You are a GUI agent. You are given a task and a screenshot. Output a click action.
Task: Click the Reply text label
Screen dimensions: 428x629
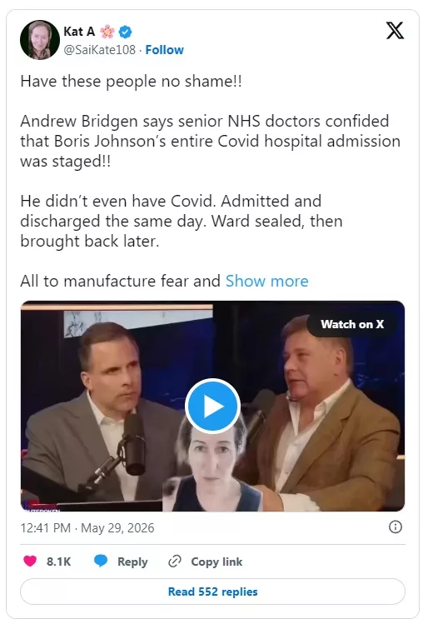click(x=132, y=562)
